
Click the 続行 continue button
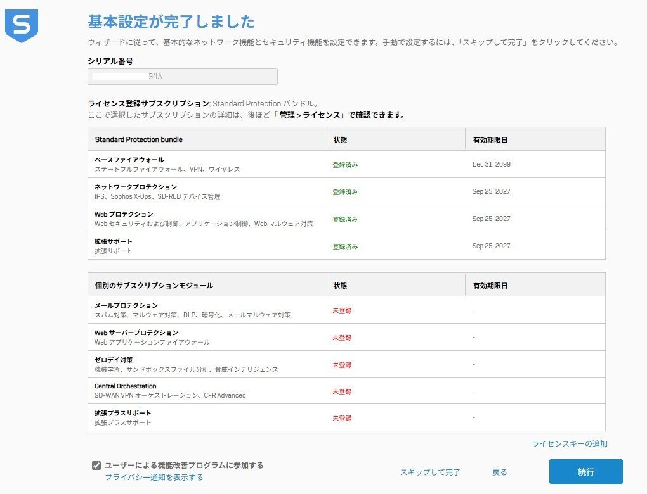pyautogui.click(x=585, y=472)
